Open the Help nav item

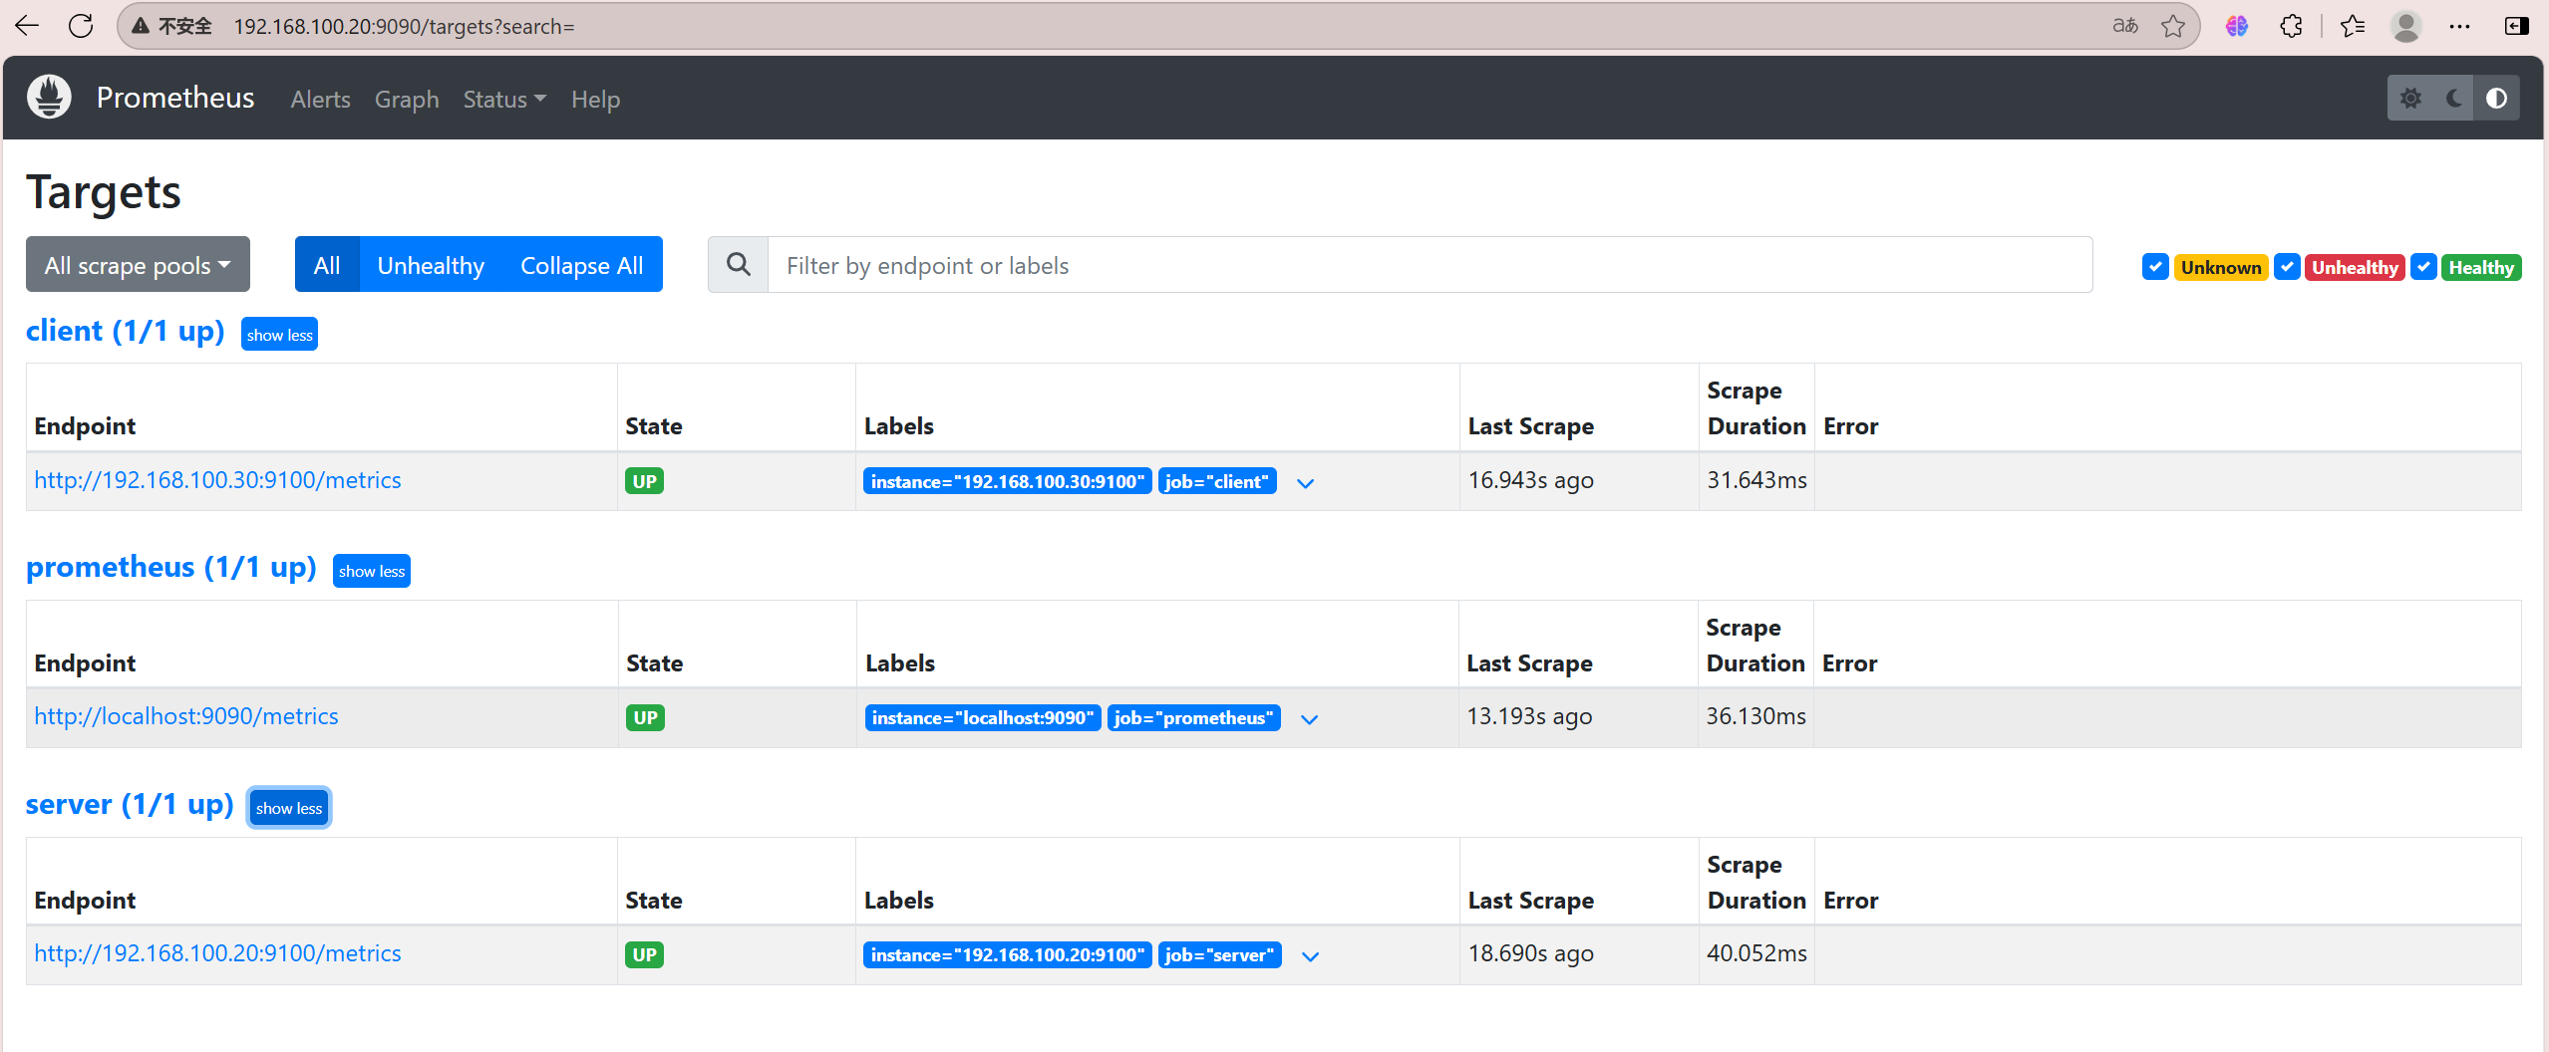point(595,100)
